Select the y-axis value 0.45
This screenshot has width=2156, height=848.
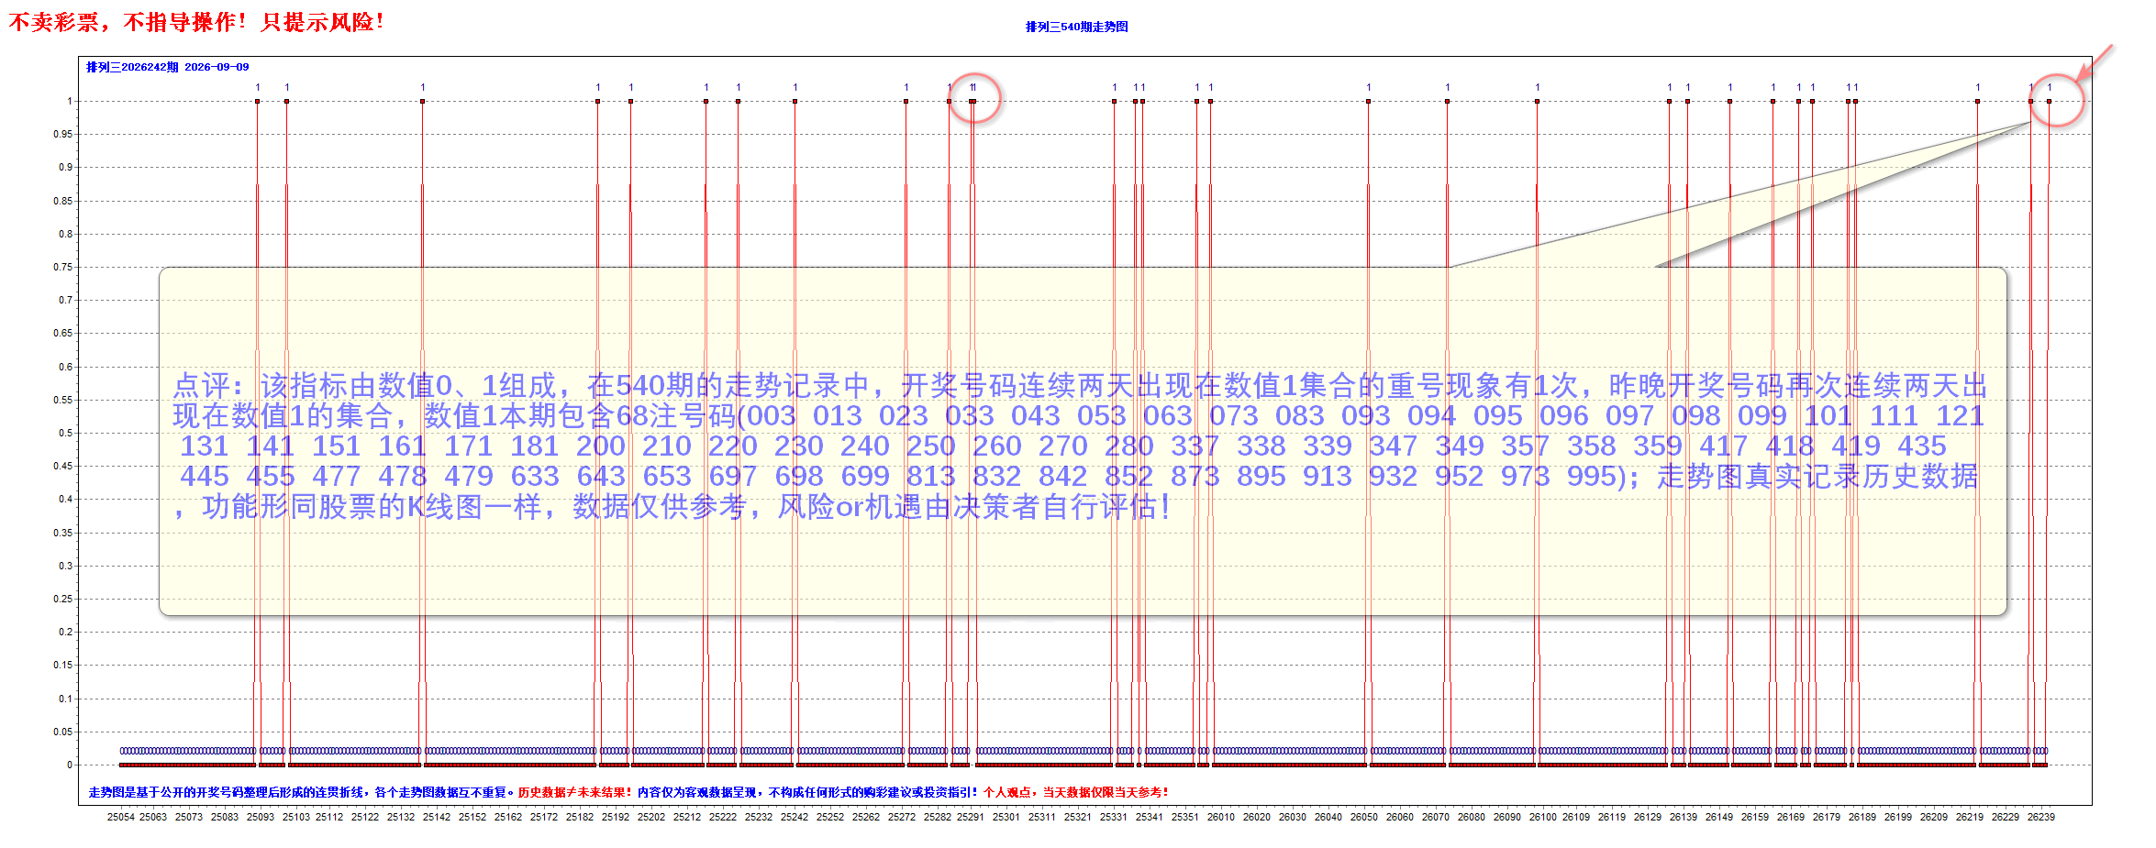tap(62, 466)
